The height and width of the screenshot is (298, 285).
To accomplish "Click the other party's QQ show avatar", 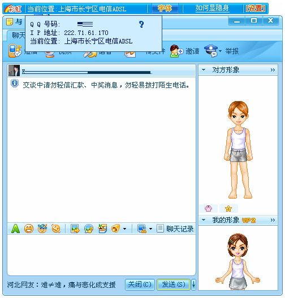I will [238, 150].
